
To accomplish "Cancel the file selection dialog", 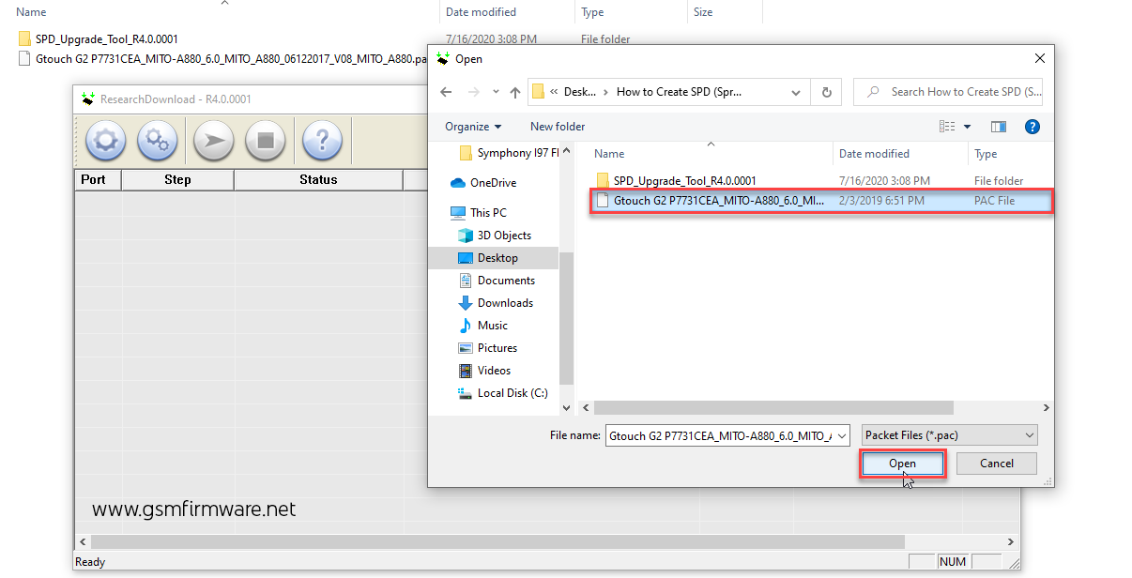I will point(996,463).
